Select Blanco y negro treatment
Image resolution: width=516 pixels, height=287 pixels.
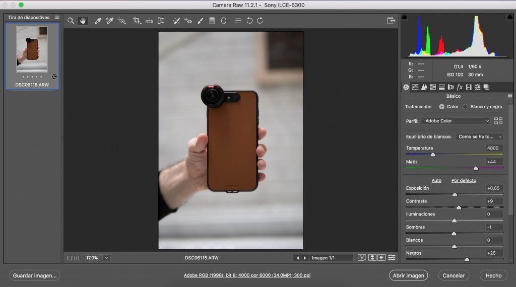(x=466, y=107)
